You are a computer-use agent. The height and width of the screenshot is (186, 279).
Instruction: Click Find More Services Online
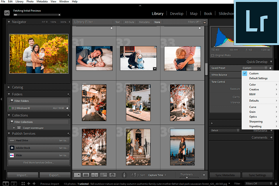point(39,162)
